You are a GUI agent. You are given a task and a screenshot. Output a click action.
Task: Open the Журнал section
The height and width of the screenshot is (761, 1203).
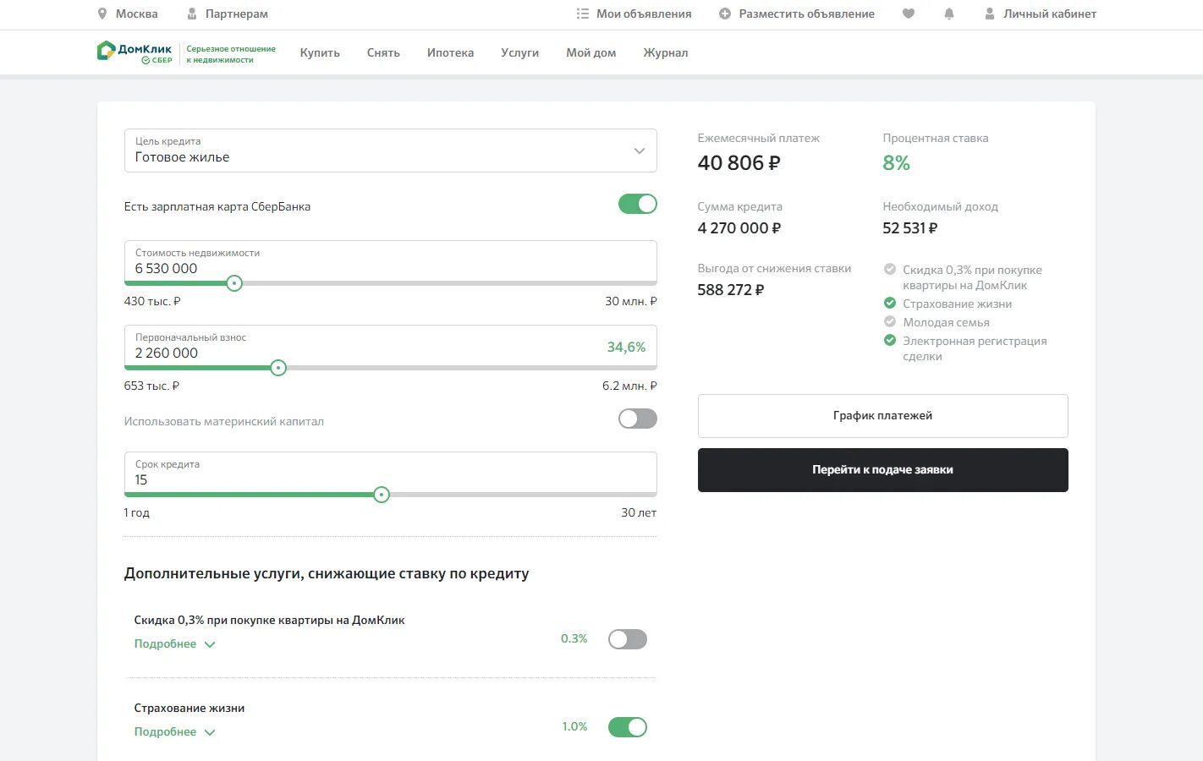point(666,52)
